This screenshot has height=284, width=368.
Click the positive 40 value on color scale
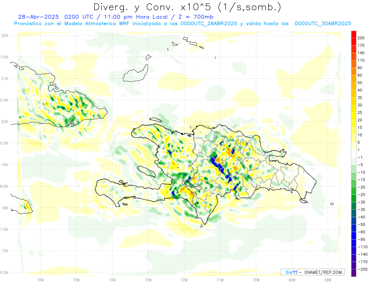[360, 90]
